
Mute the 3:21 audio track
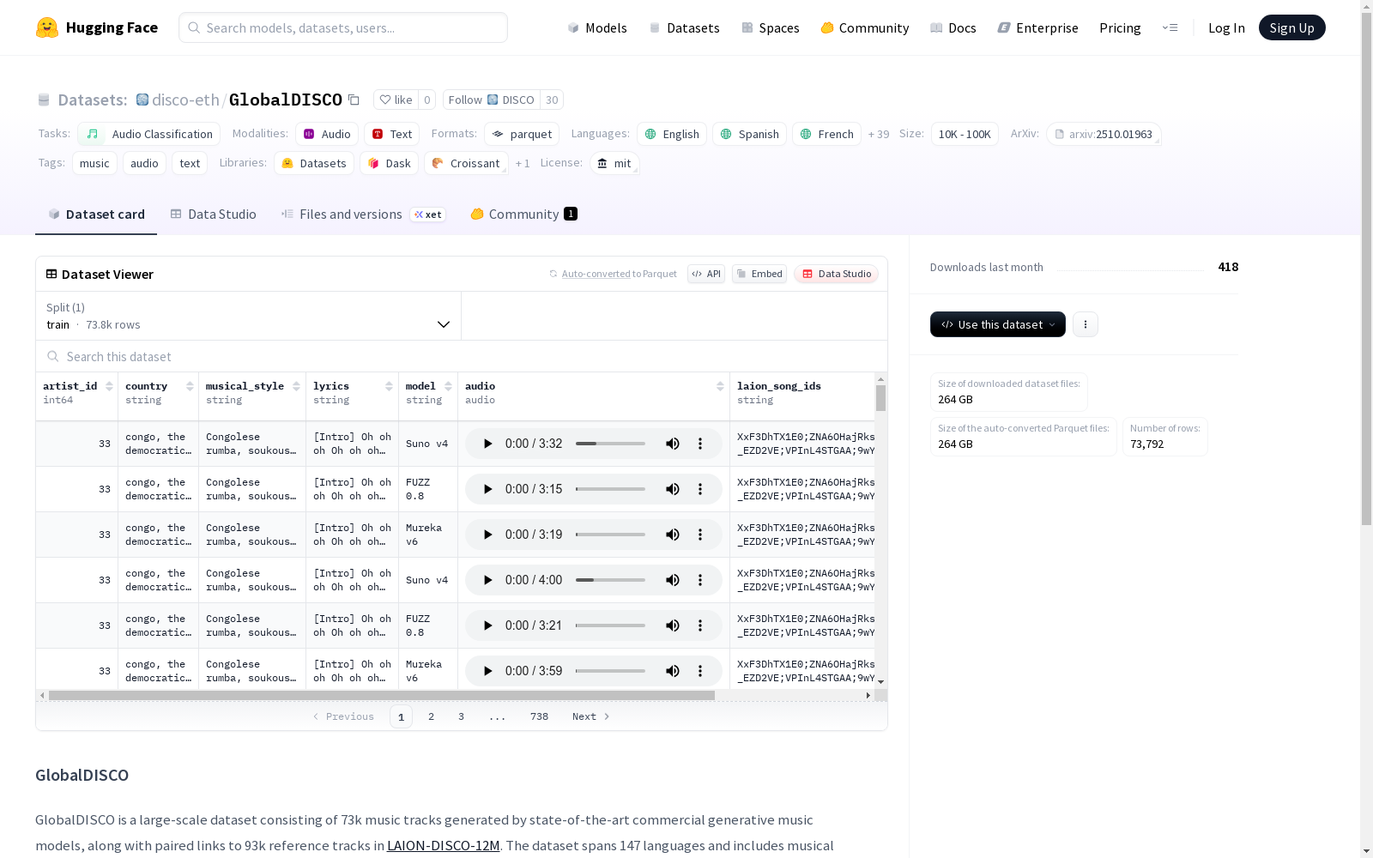pyautogui.click(x=673, y=625)
